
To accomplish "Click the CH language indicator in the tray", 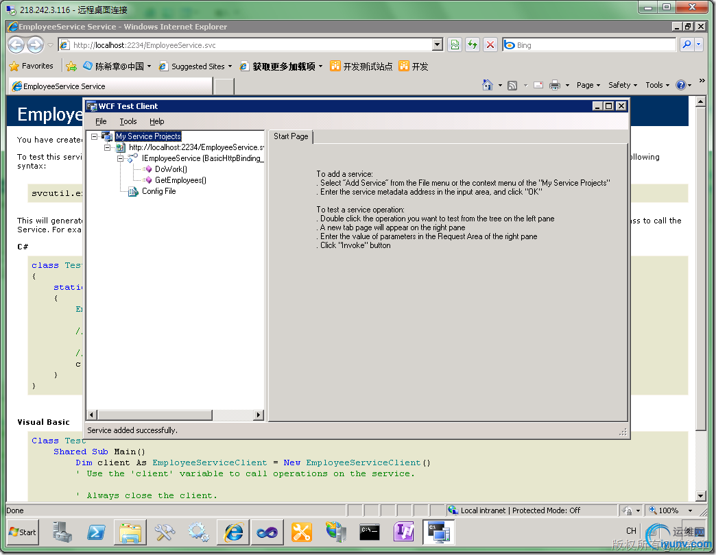I will [x=631, y=531].
